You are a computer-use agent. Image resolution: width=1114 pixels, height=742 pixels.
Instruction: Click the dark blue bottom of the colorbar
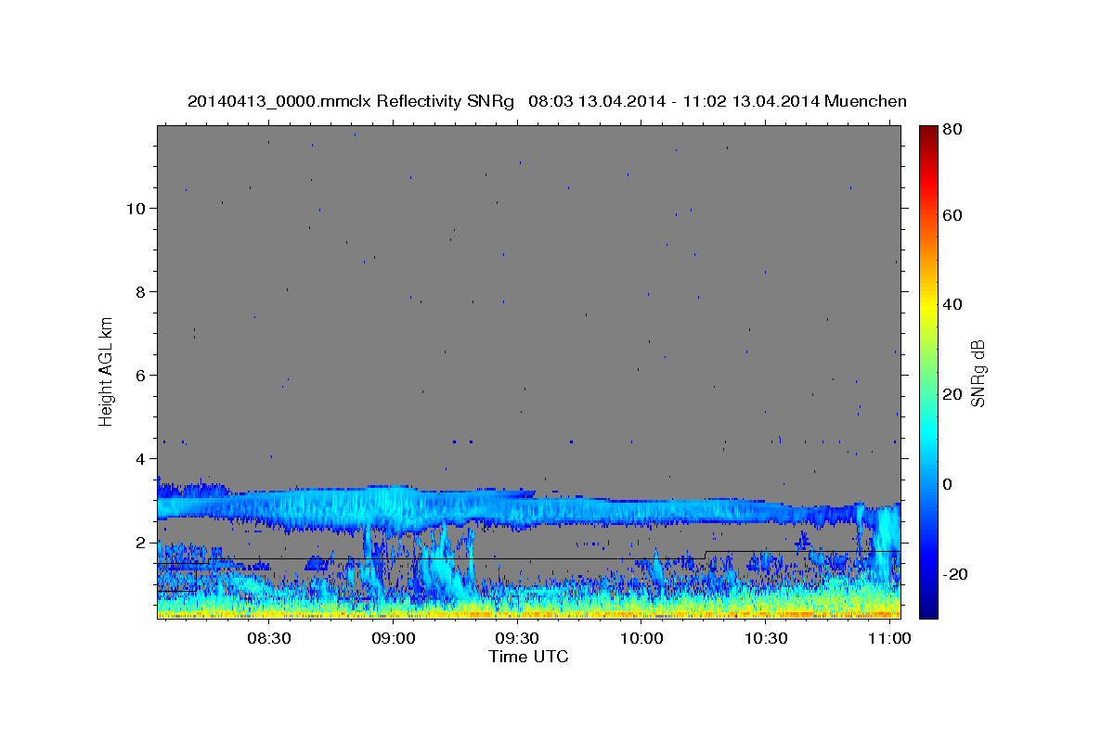click(x=927, y=608)
